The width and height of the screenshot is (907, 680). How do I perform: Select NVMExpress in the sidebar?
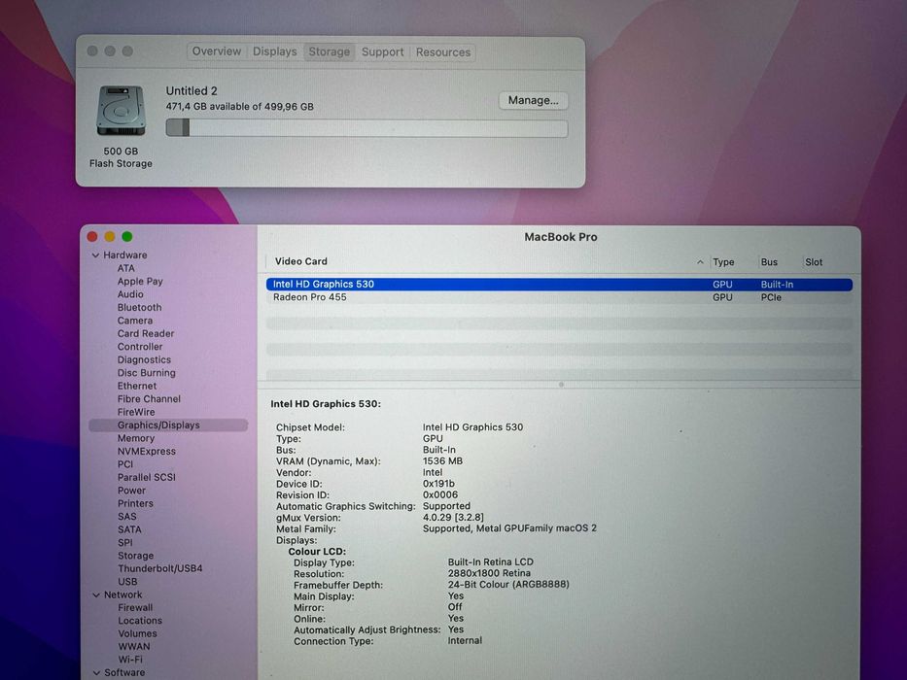coord(147,452)
